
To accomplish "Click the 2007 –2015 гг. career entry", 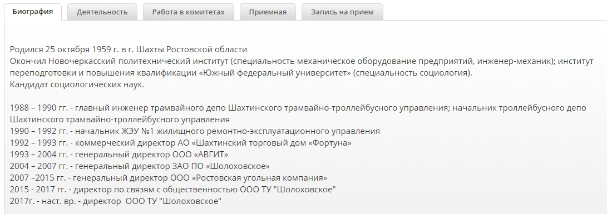I will pyautogui.click(x=169, y=178).
